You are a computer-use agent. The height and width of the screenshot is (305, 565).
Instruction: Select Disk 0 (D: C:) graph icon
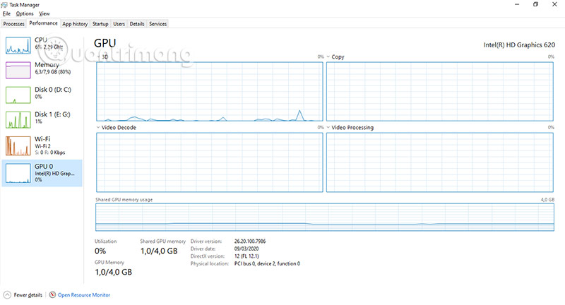point(18,95)
